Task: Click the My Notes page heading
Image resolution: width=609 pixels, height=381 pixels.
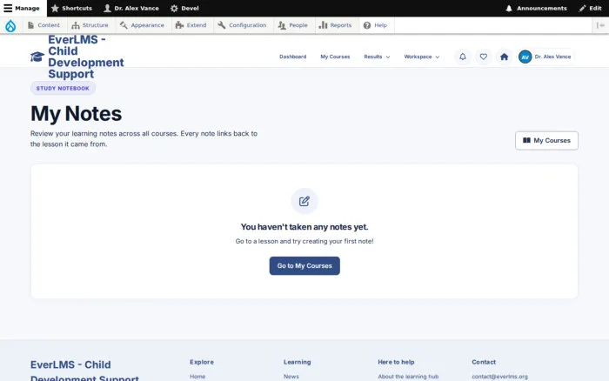Action: pos(77,114)
